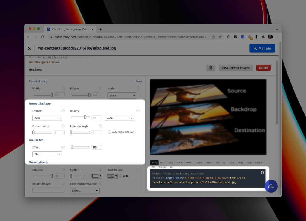Open the help icon next to Width
Screen dimensions: 306x221
pos(63,88)
